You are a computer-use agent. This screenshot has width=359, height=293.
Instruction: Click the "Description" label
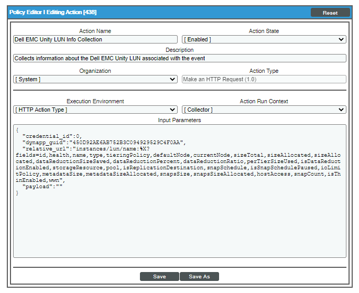pyautogui.click(x=179, y=50)
